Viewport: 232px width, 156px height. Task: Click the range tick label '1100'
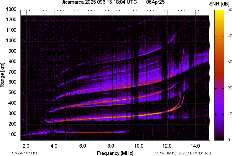[11, 30]
